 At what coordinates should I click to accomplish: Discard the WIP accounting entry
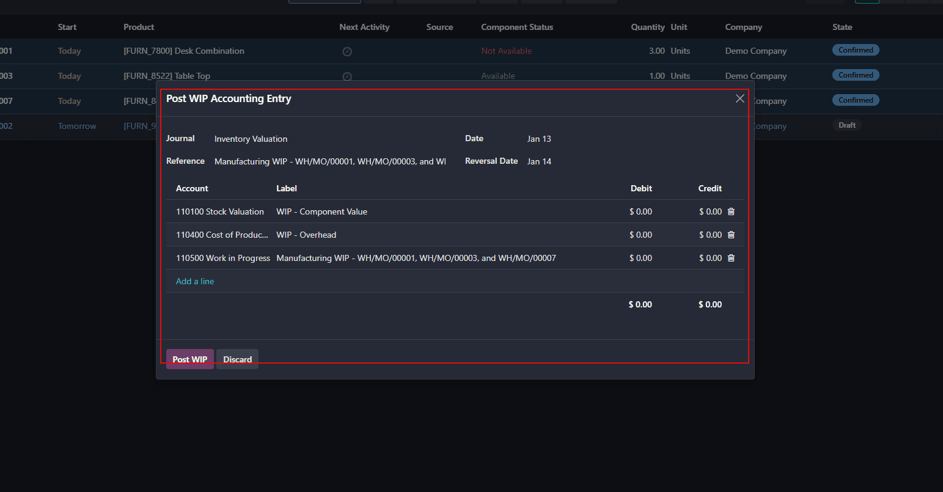[x=237, y=359]
